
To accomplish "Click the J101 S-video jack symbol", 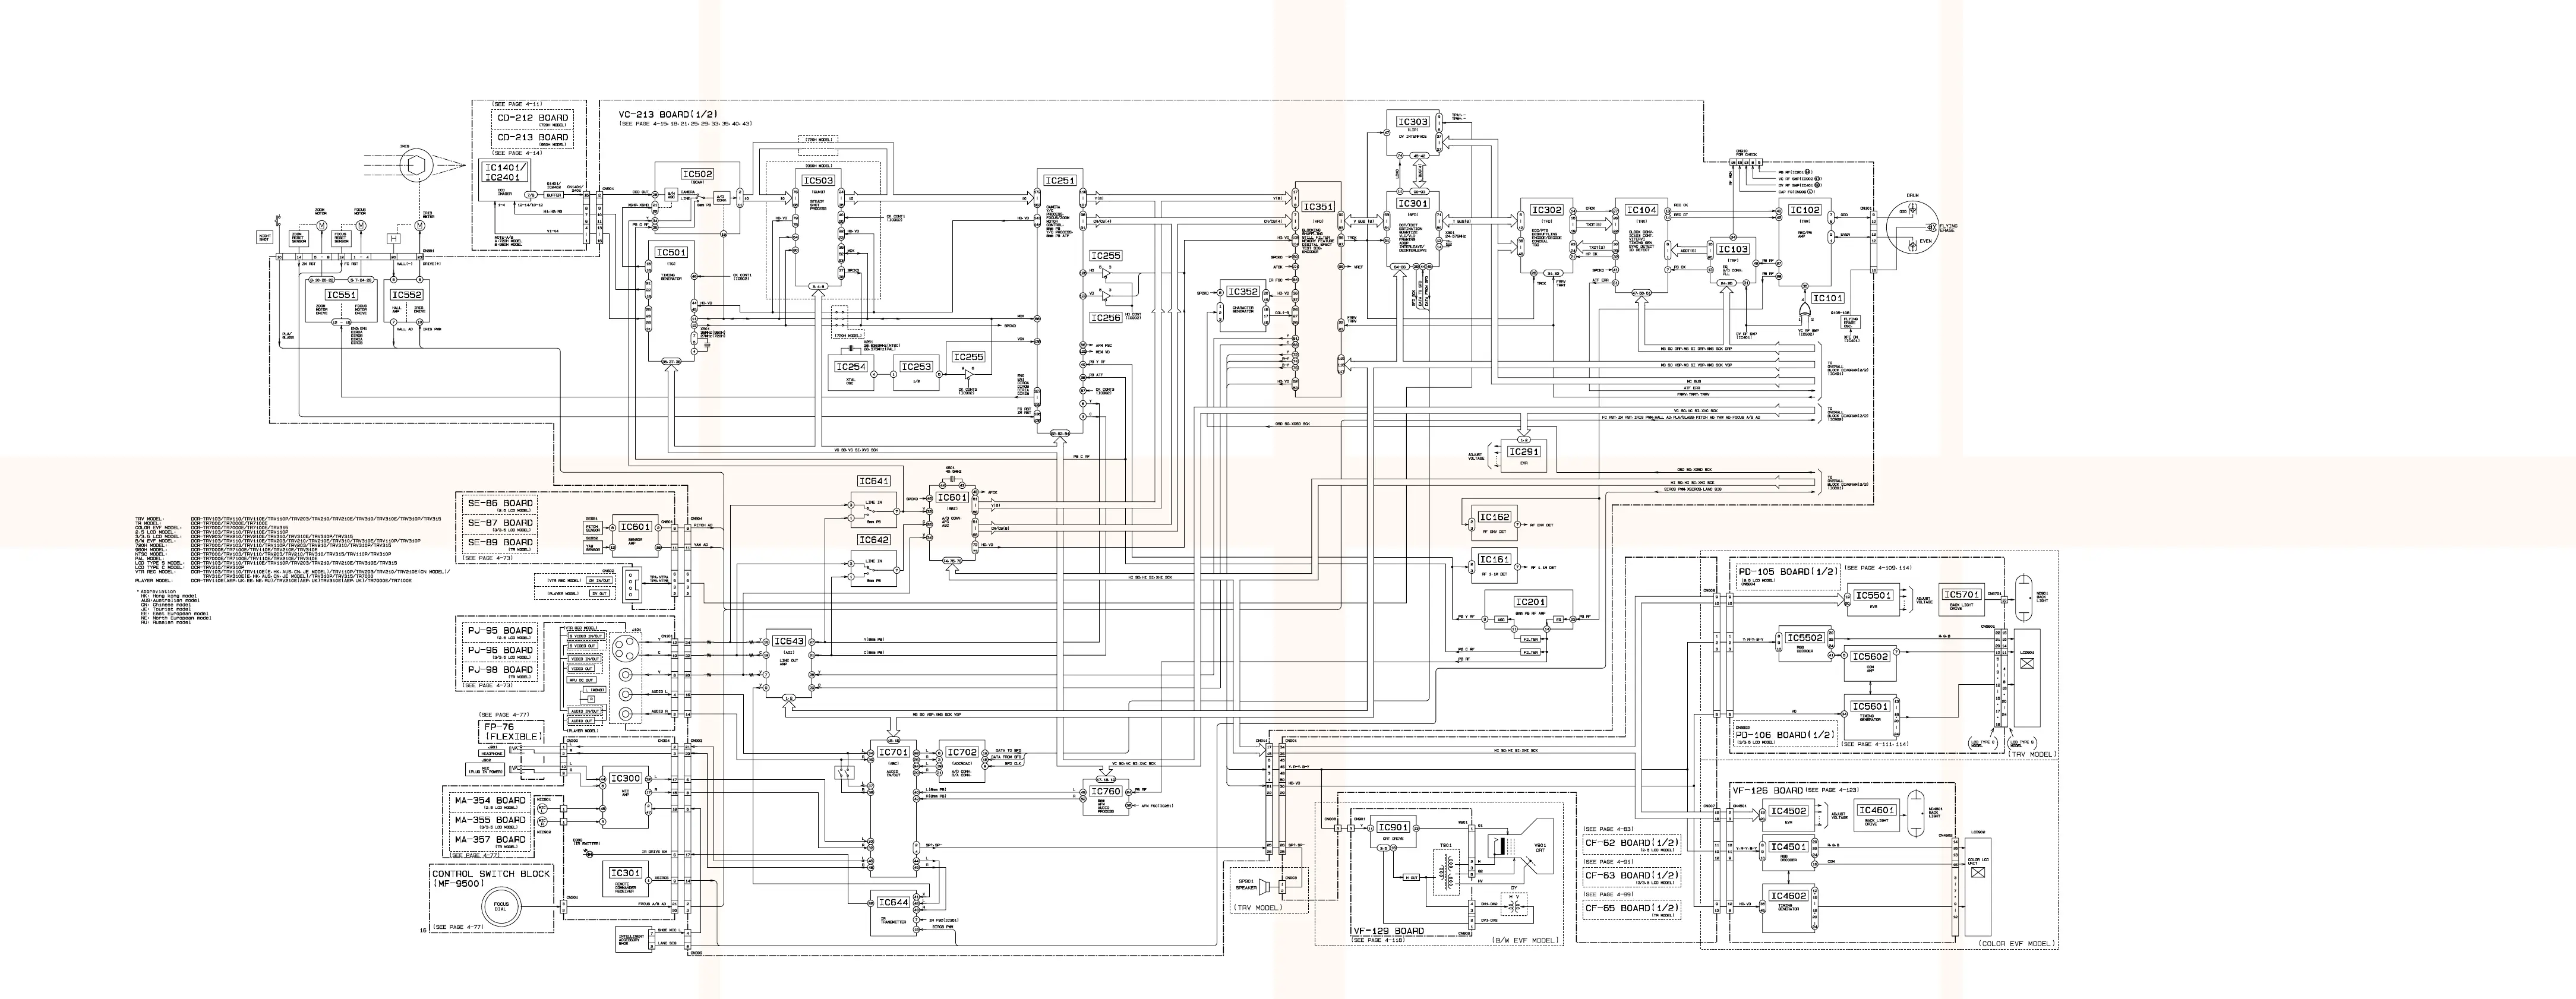I will point(626,649).
